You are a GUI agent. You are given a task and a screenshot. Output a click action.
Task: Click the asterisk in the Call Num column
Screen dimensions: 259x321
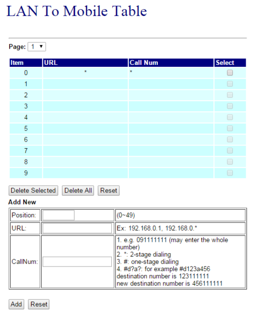(x=131, y=72)
